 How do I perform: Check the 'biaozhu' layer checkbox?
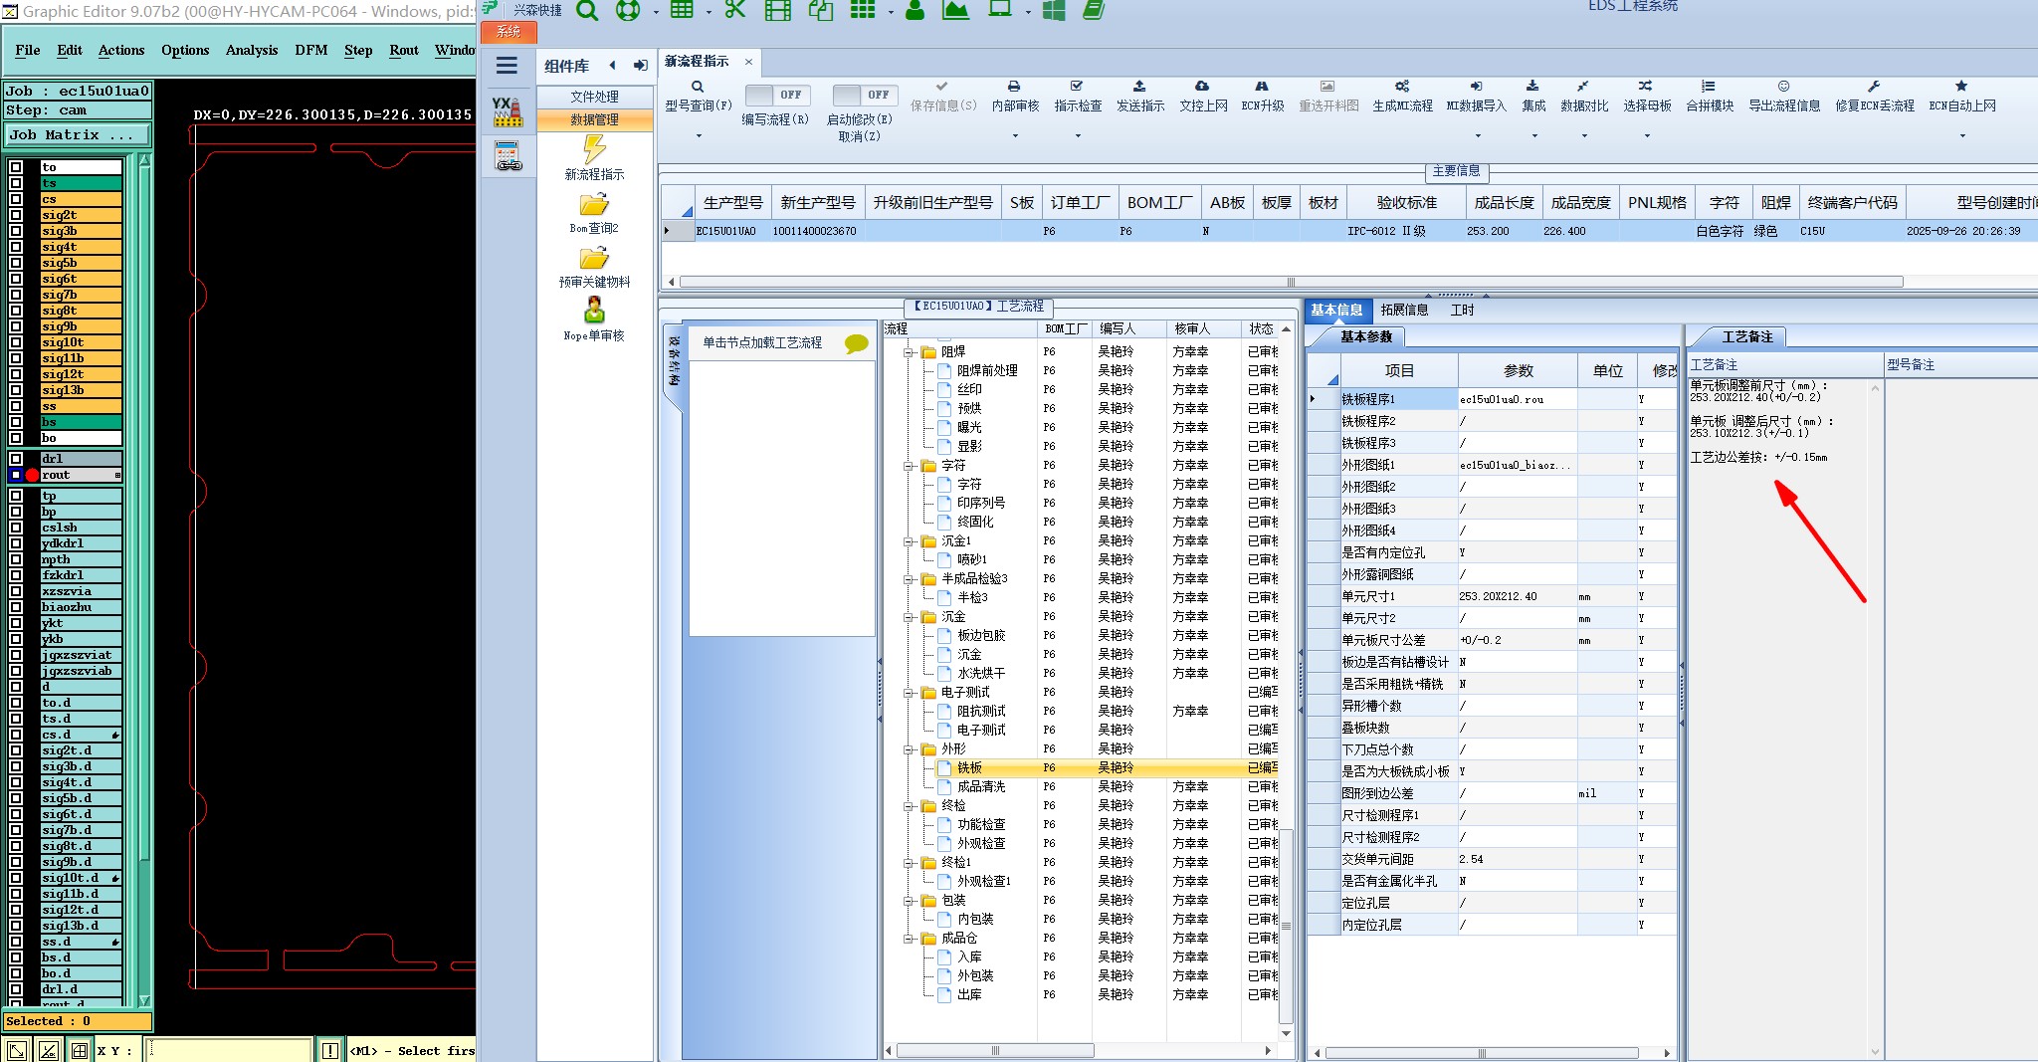tap(16, 607)
